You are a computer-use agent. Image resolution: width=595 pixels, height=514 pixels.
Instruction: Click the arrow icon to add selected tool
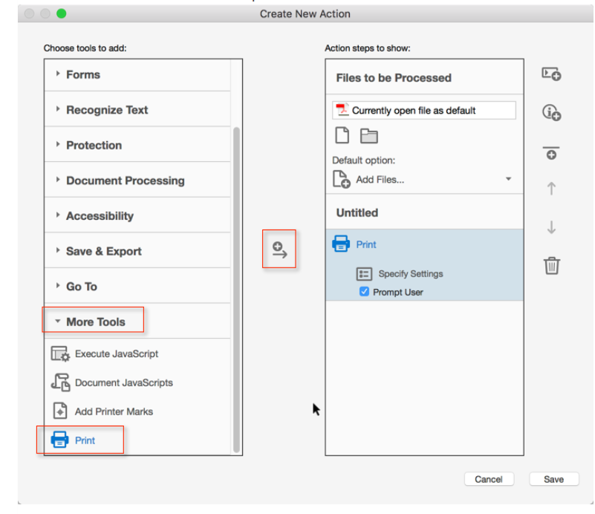[x=279, y=250]
